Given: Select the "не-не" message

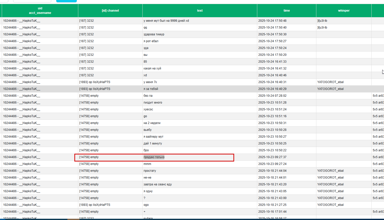Looking at the screenshot, I should coord(147,178).
